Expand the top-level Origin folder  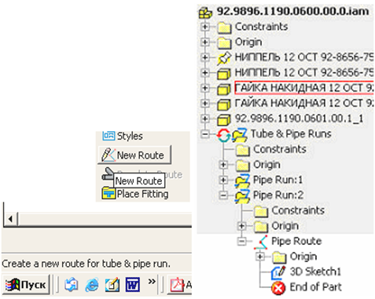[205, 42]
